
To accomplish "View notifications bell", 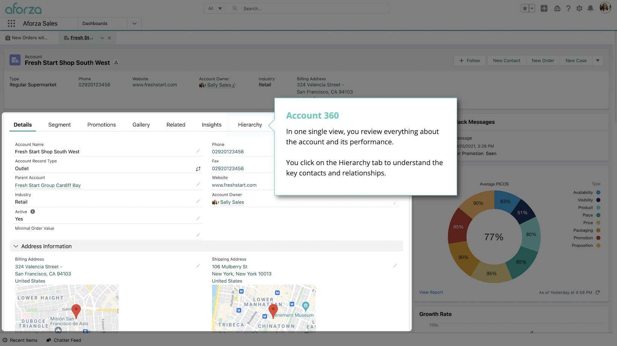I will (x=591, y=8).
